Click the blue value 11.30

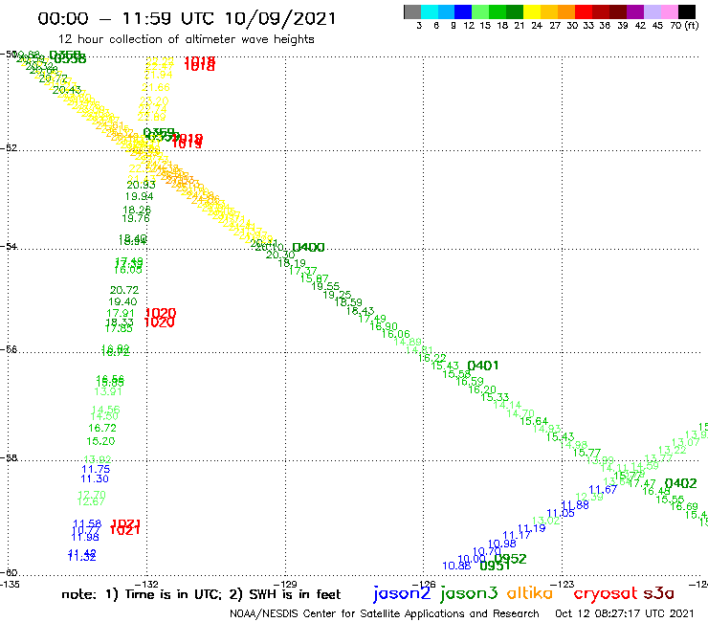(95, 478)
